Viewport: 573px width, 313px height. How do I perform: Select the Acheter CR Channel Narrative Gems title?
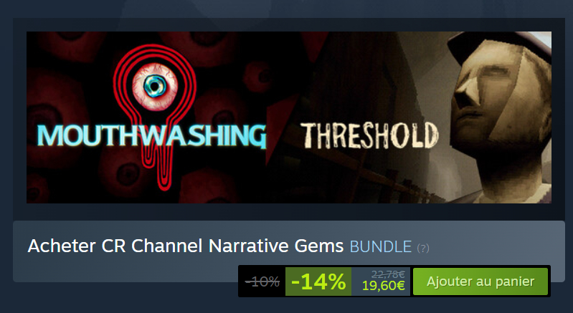point(186,246)
